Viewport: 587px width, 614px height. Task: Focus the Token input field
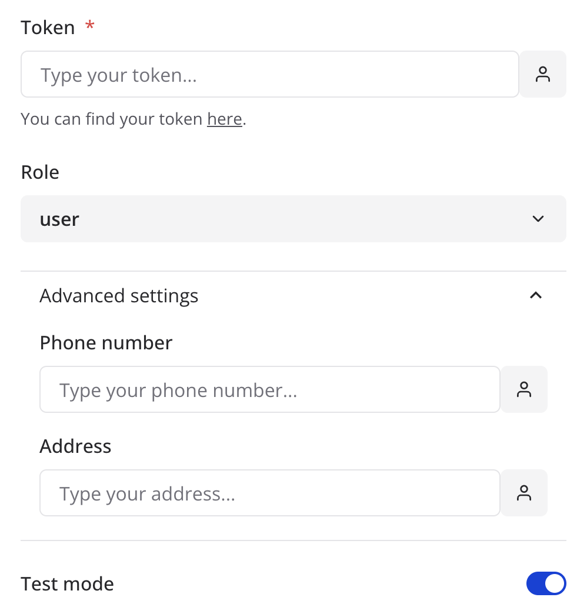click(269, 74)
